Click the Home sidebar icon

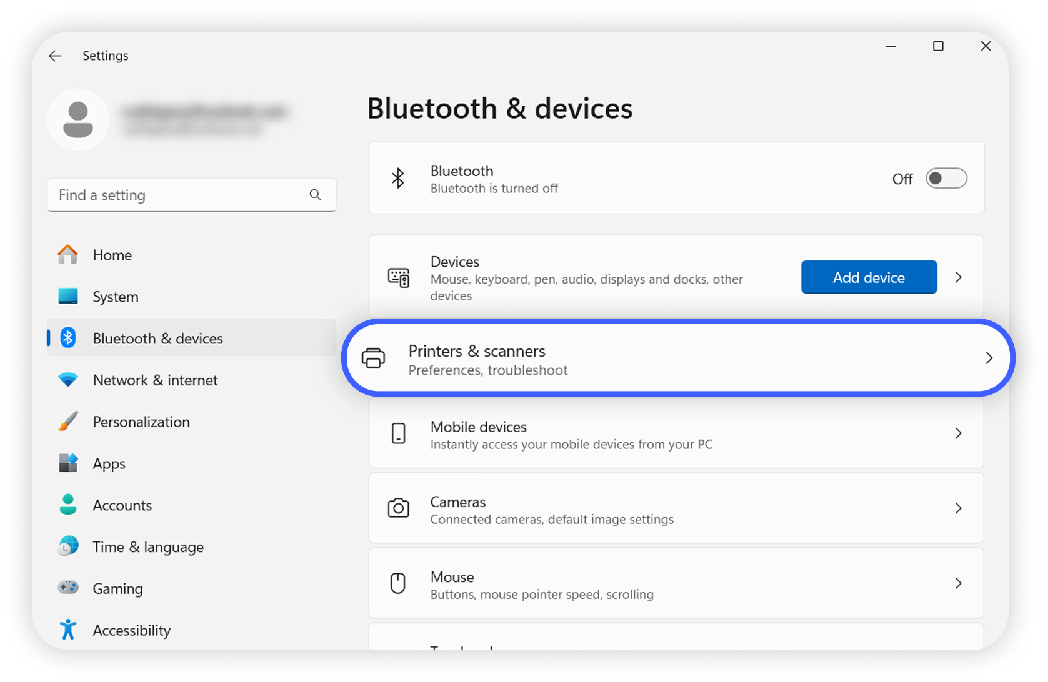click(67, 254)
